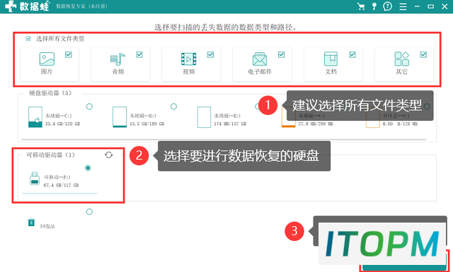Image resolution: width=453 pixels, height=272 pixels.
Task: Click the 其它 other type icon
Action: click(401, 59)
